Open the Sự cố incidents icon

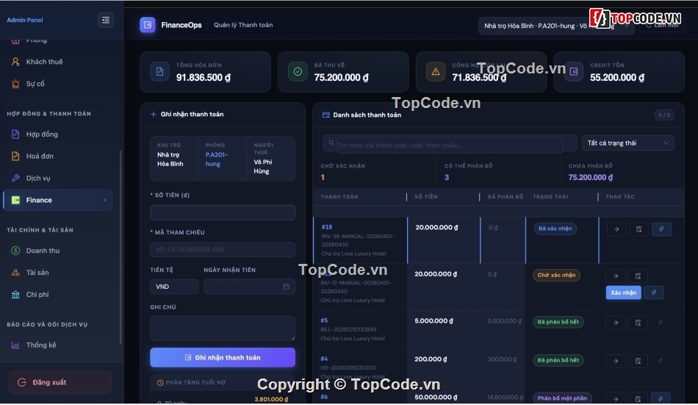click(x=15, y=84)
